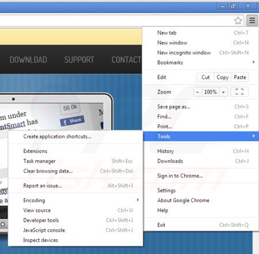The image size is (259, 254).
Task: Click the CONTACT link in site navigation
Action: (x=127, y=60)
